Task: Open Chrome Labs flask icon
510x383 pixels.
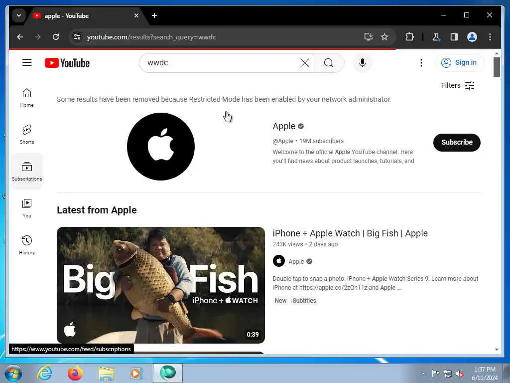Action: pos(436,37)
